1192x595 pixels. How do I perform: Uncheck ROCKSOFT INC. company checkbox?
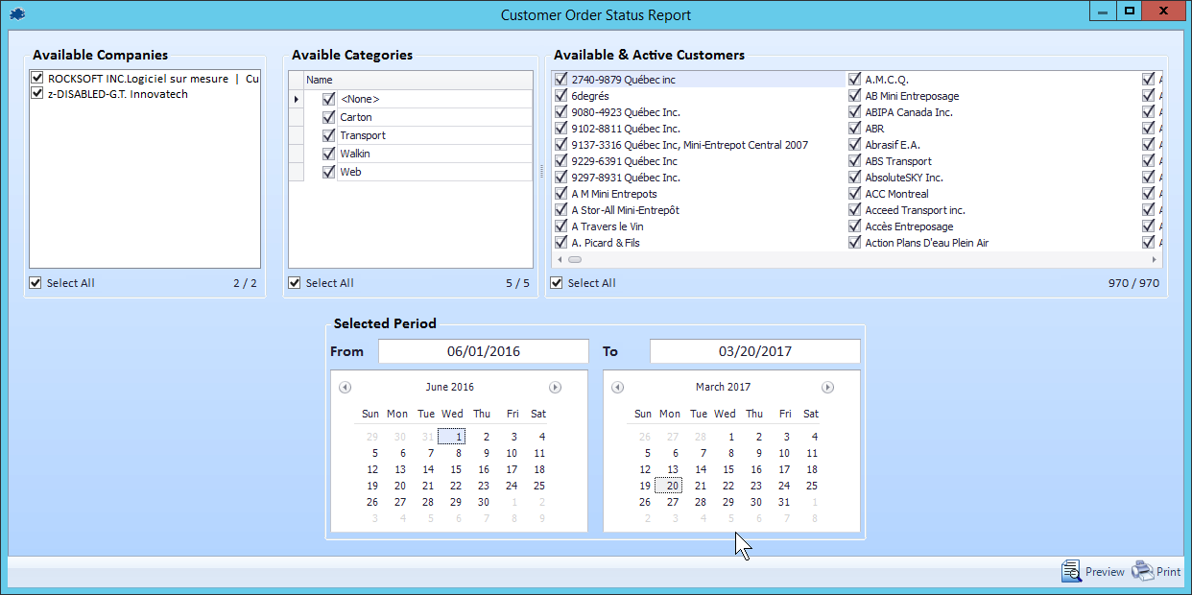(37, 79)
